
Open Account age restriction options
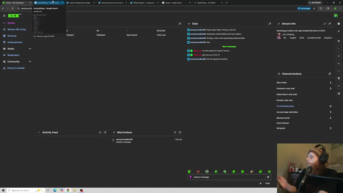[x=304, y=112]
